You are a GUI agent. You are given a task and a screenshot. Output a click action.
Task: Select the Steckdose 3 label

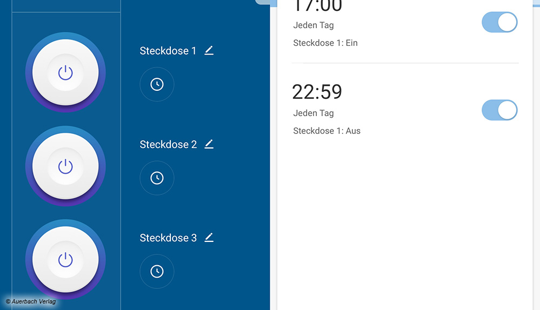(168, 238)
